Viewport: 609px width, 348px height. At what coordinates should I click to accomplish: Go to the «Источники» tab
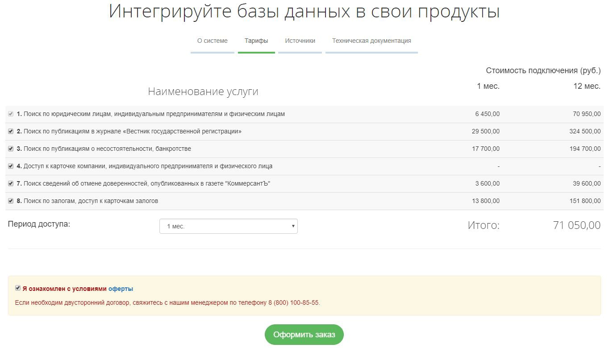300,41
